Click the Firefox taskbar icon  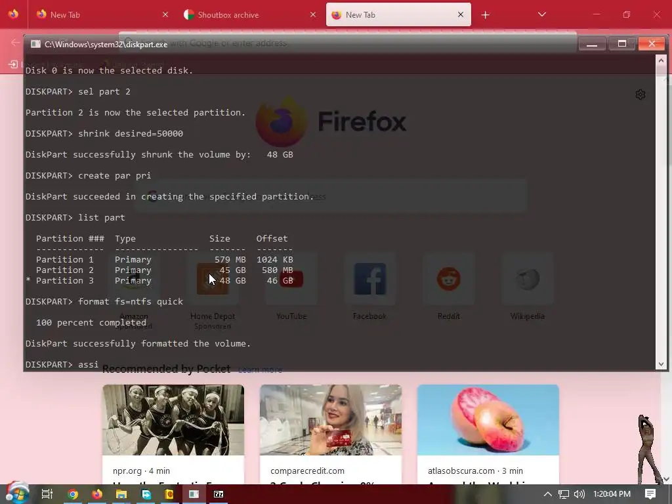point(97,494)
